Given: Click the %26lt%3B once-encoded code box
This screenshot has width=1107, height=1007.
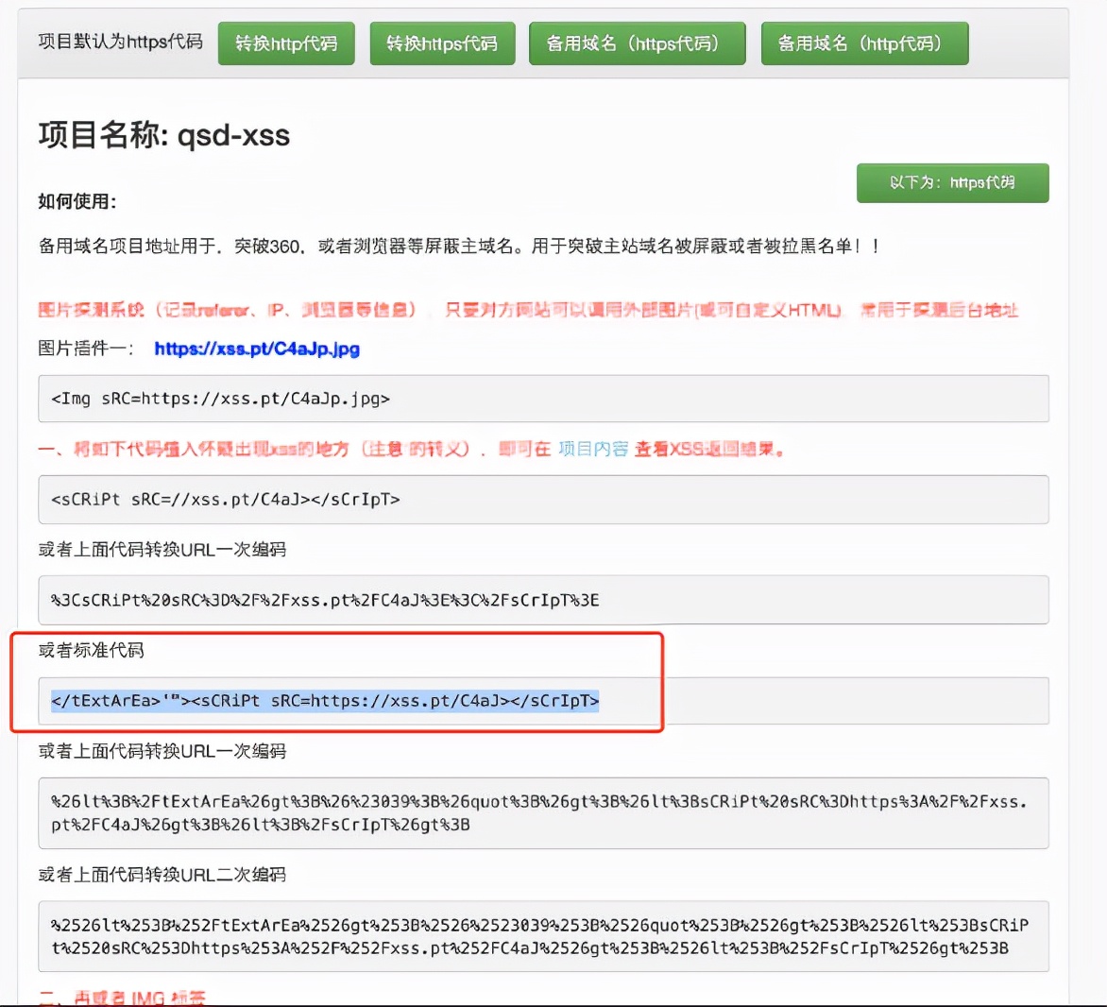Looking at the screenshot, I should coord(543,812).
